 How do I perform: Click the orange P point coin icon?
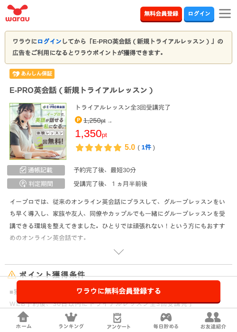coord(78,120)
